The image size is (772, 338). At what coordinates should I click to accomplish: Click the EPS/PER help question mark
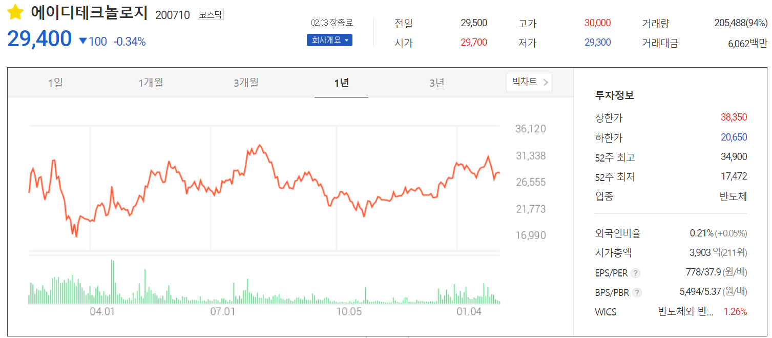[635, 273]
